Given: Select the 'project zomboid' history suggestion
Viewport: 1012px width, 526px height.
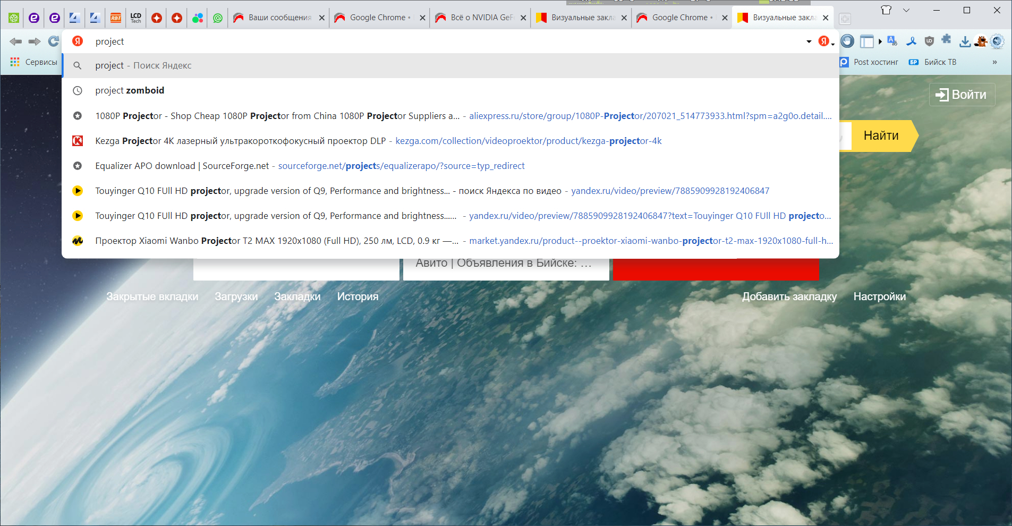Looking at the screenshot, I should coord(450,90).
